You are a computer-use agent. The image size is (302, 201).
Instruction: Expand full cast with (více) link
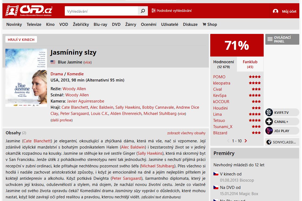182,114
